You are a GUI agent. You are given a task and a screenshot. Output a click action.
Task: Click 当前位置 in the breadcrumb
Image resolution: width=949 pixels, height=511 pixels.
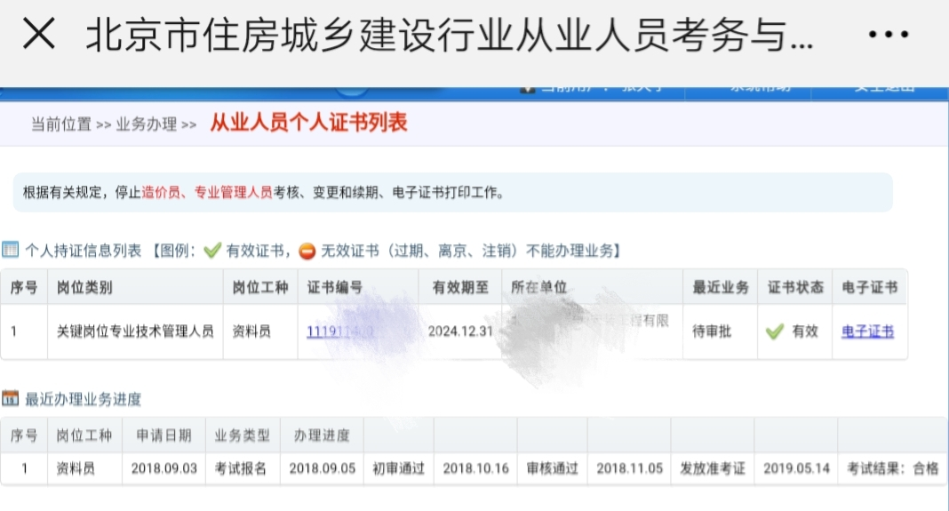(60, 124)
